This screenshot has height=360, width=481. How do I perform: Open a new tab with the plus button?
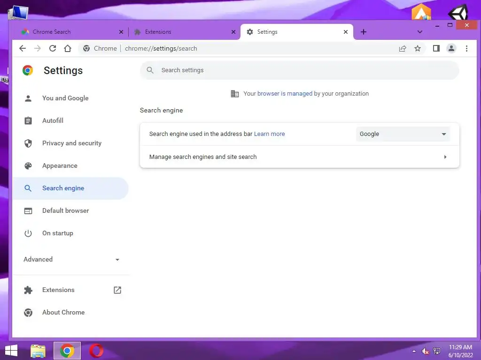[x=364, y=32]
